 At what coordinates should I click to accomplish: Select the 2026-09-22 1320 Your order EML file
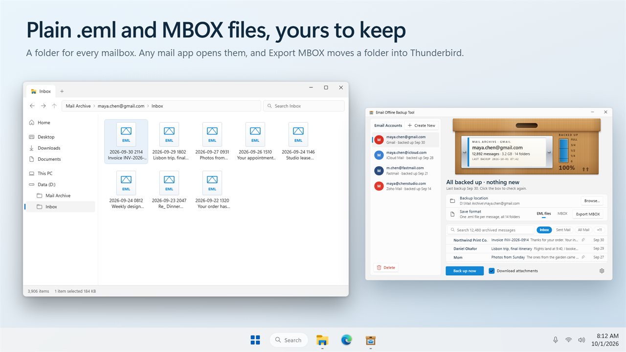pos(212,190)
